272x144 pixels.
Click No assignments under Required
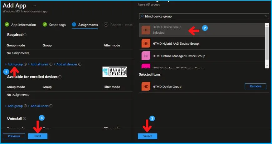(18, 53)
